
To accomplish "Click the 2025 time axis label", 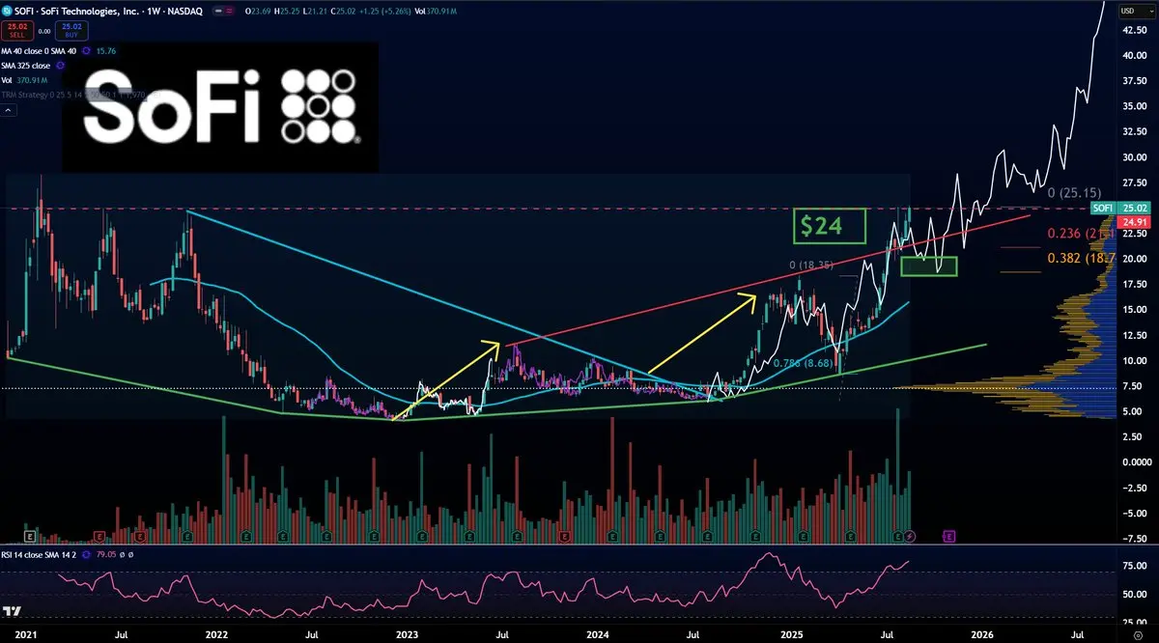I will pyautogui.click(x=792, y=635).
